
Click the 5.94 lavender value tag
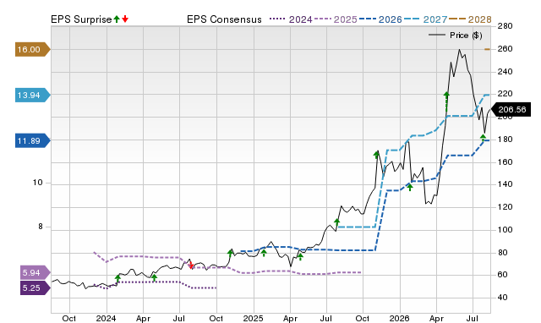(x=36, y=272)
